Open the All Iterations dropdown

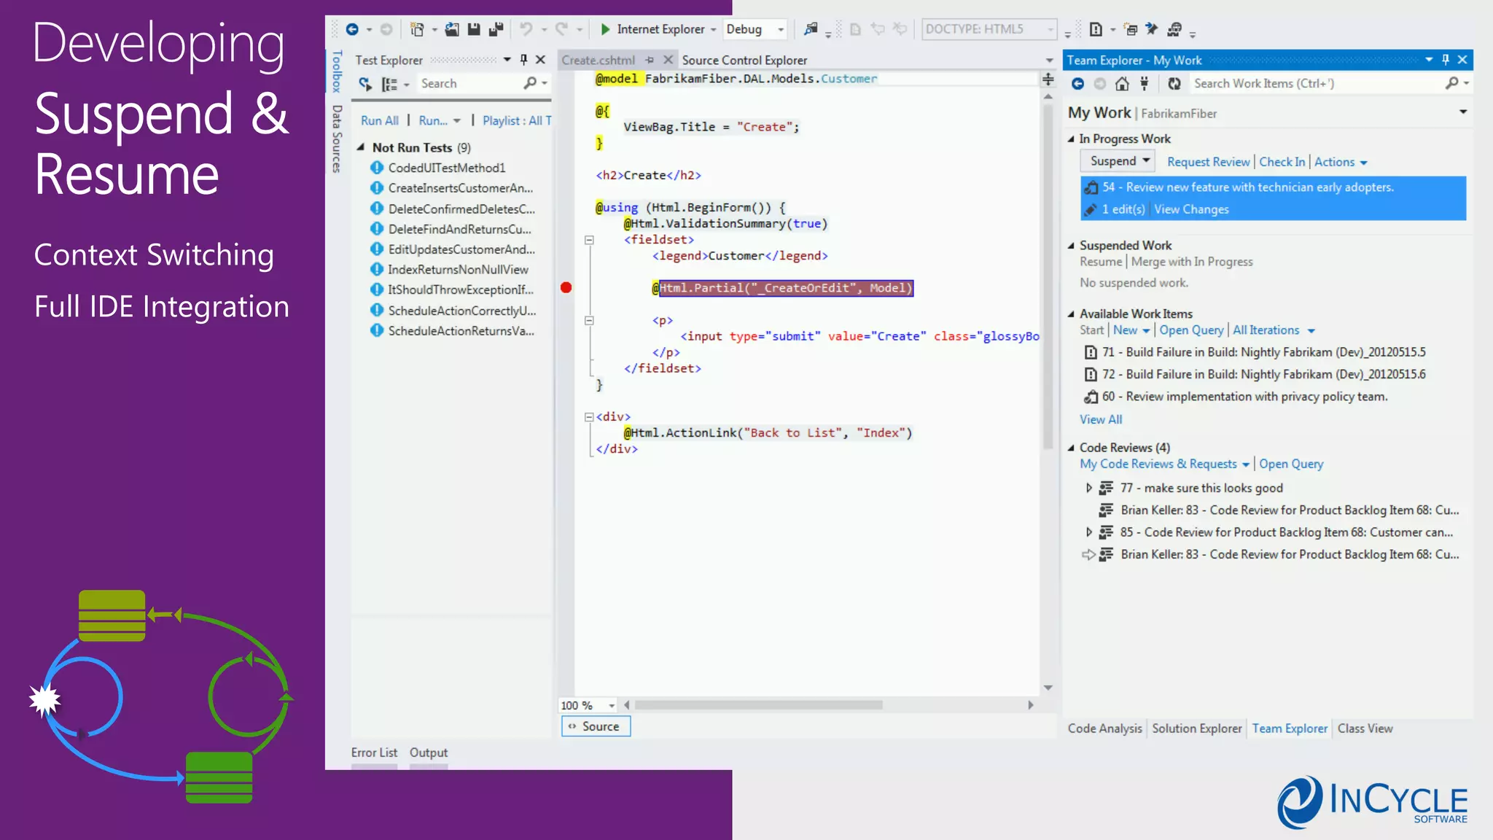[1274, 330]
